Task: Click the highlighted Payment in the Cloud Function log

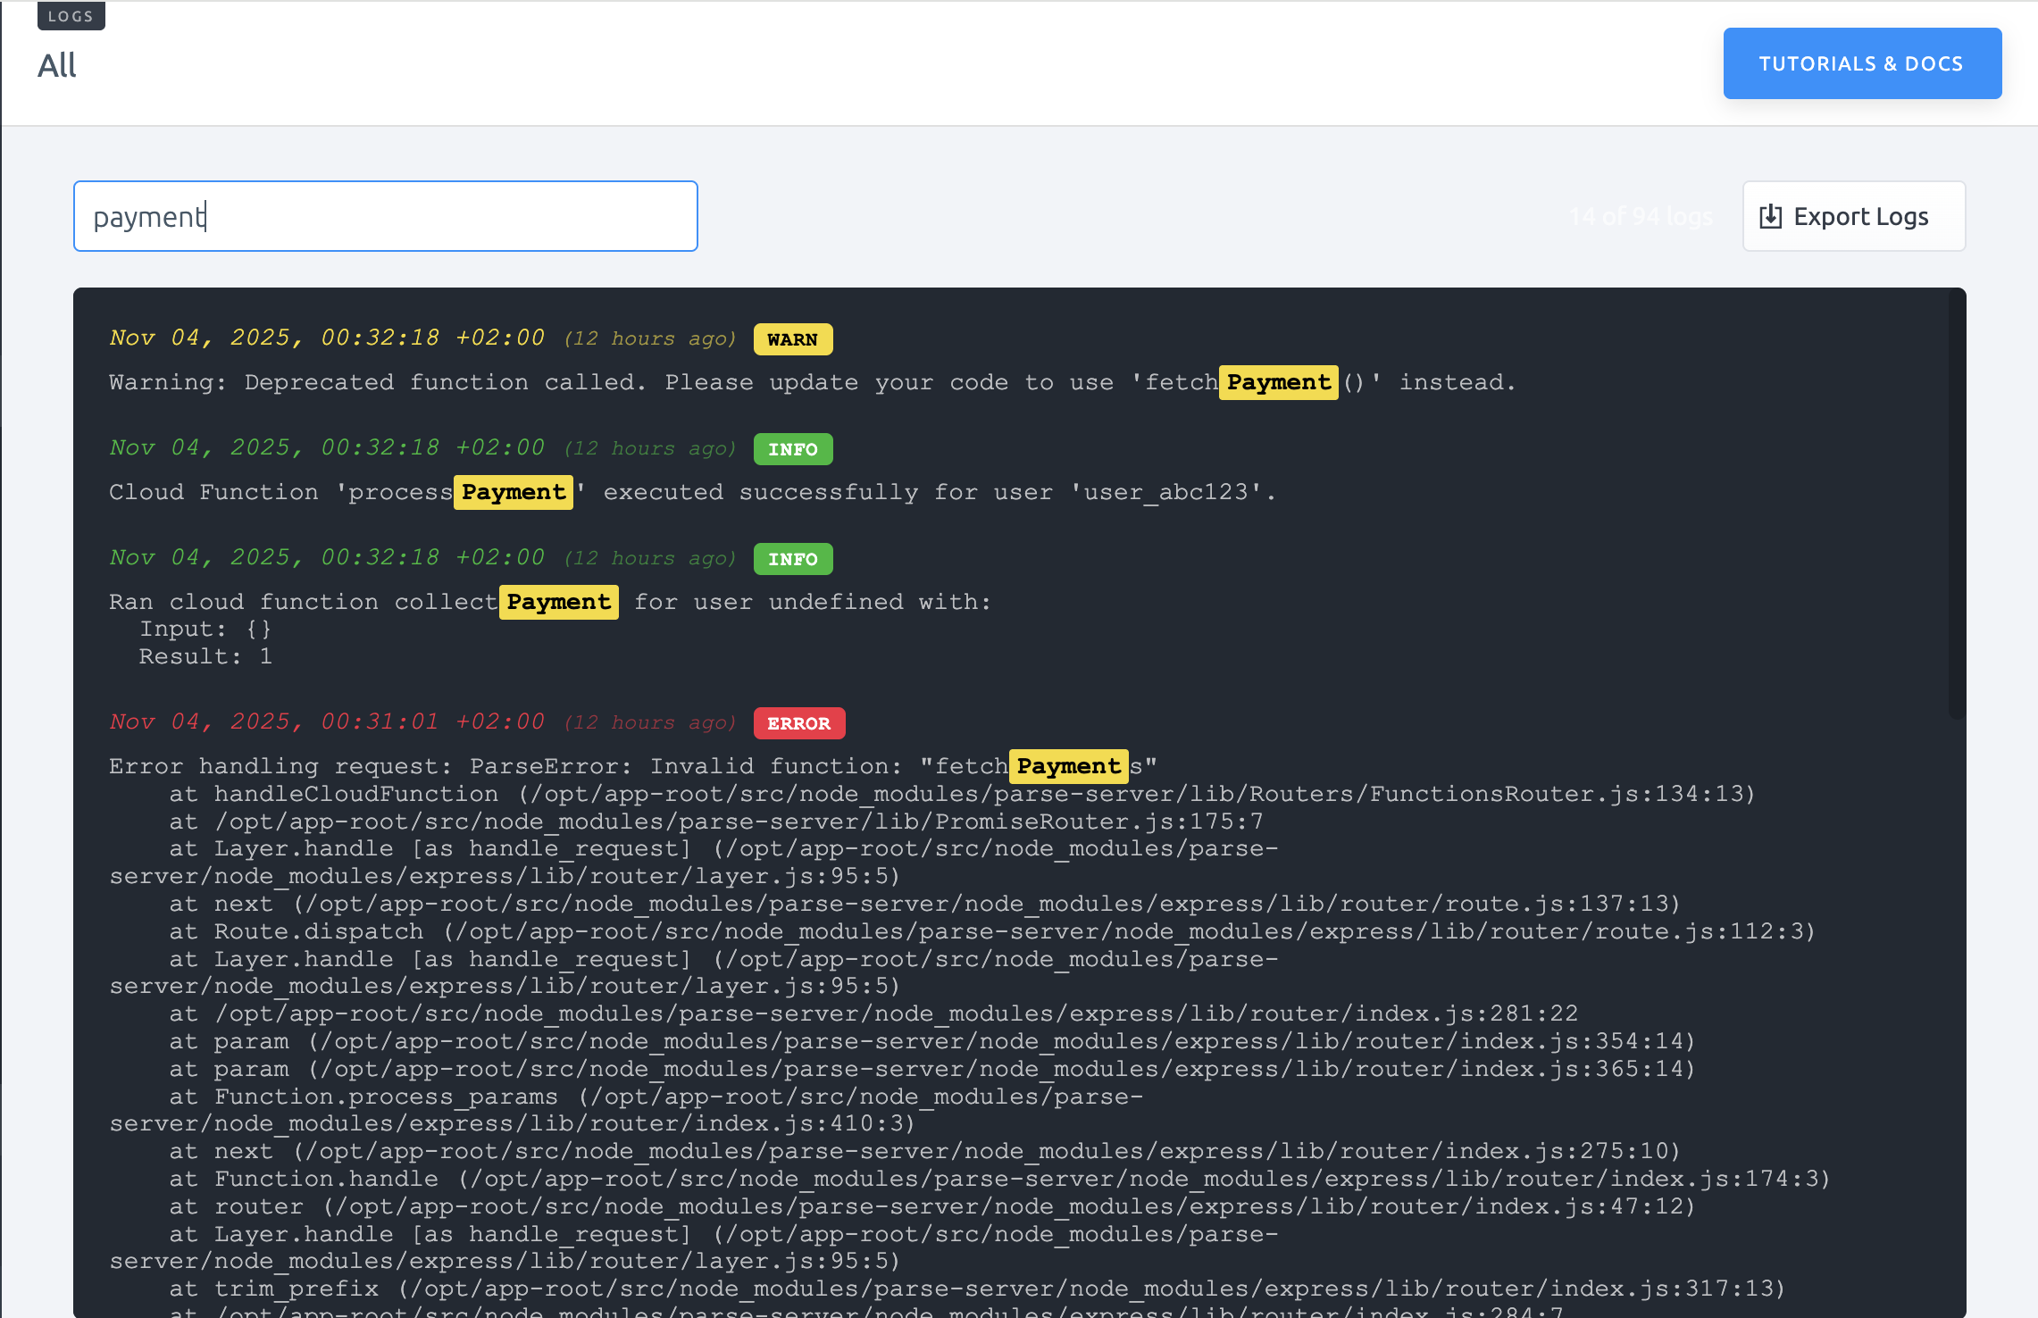Action: click(513, 492)
